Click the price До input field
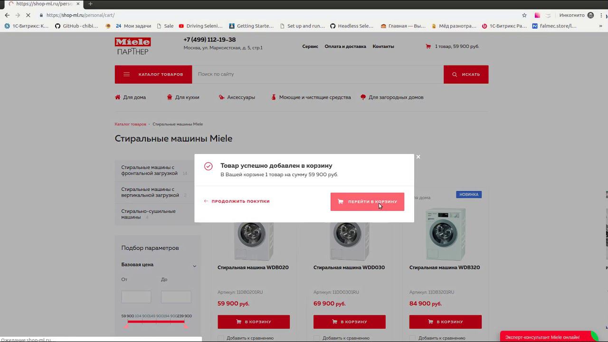This screenshot has width=608, height=342. pyautogui.click(x=176, y=297)
